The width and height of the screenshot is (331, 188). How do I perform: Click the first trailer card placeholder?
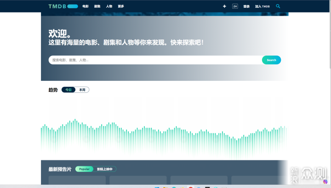click(77, 180)
